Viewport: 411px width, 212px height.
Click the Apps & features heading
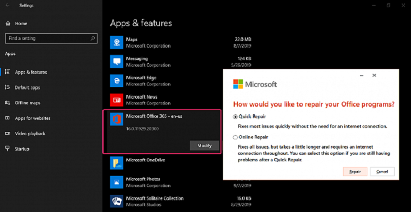pos(141,23)
